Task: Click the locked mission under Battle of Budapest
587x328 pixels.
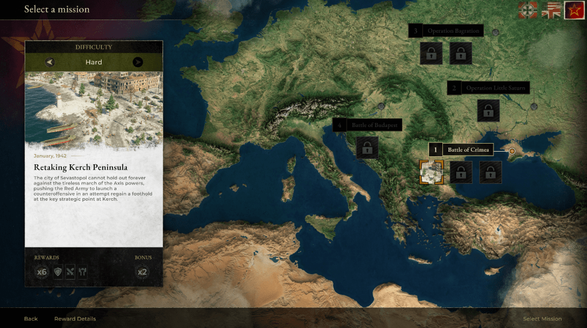Action: click(367, 148)
